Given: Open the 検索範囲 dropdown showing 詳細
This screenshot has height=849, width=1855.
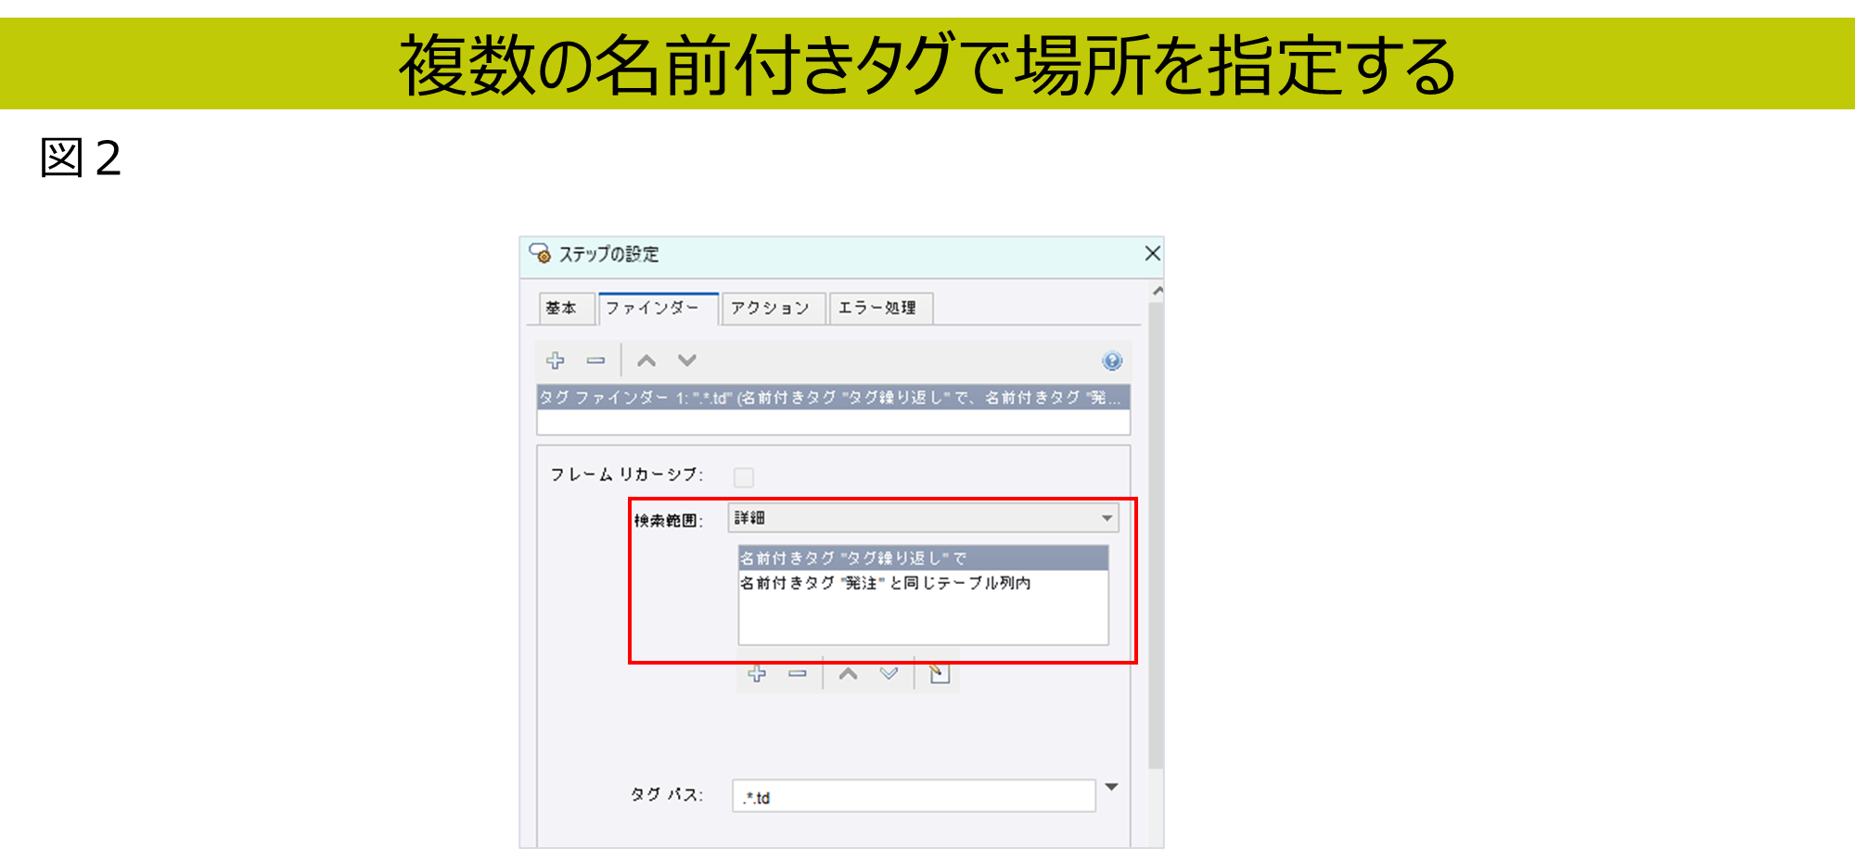Looking at the screenshot, I should [923, 518].
